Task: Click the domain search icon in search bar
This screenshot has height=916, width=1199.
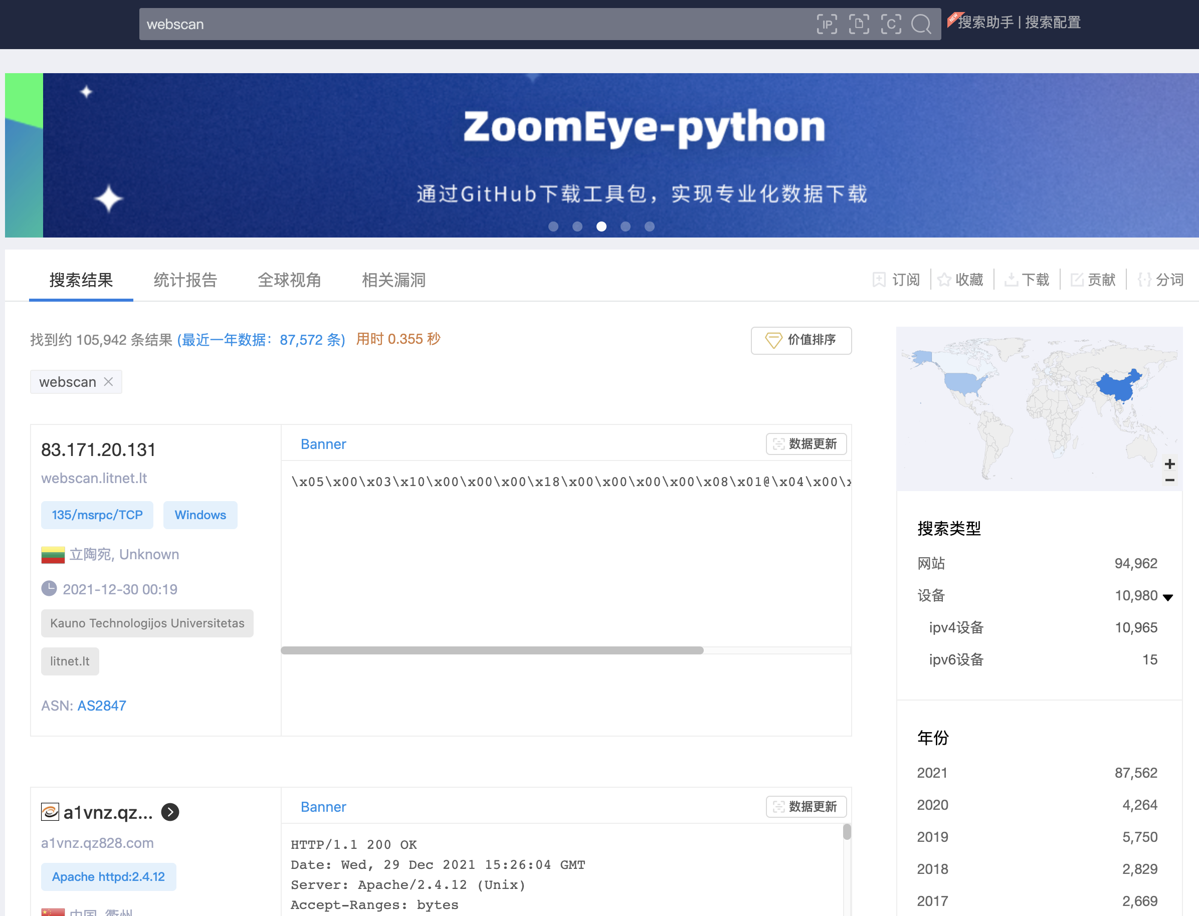Action: 859,24
